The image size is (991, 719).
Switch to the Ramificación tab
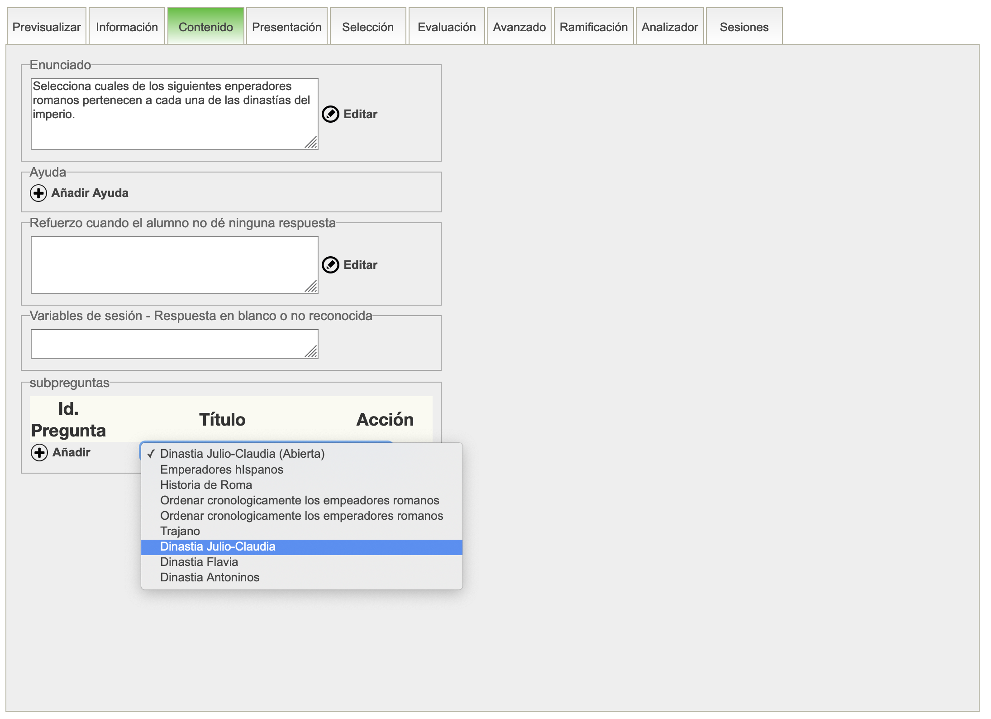click(593, 27)
